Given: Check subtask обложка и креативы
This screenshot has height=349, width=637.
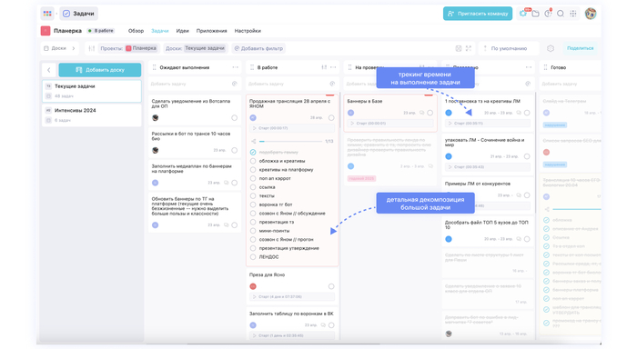Looking at the screenshot, I should click(x=253, y=161).
